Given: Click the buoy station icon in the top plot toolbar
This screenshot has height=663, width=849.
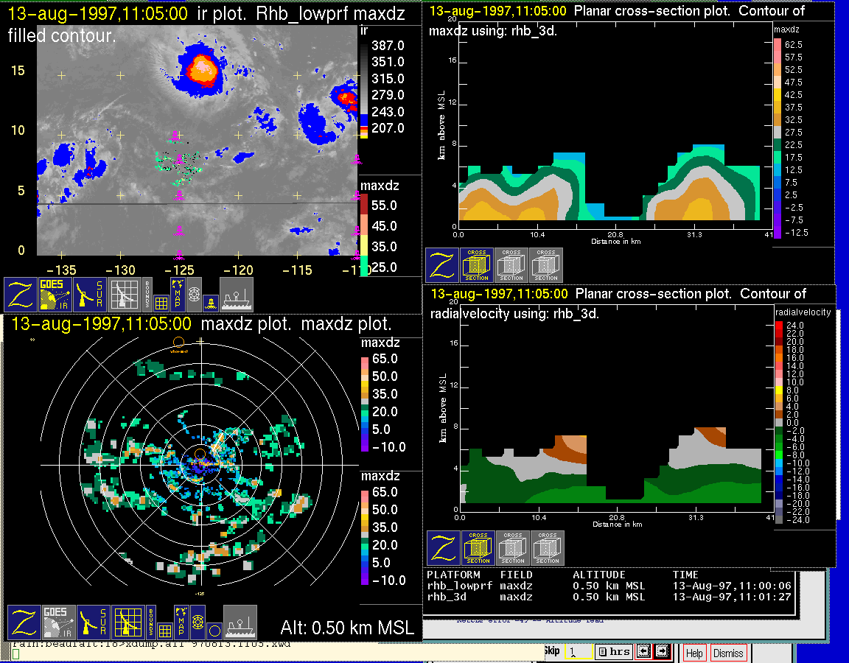Looking at the screenshot, I should [210, 302].
